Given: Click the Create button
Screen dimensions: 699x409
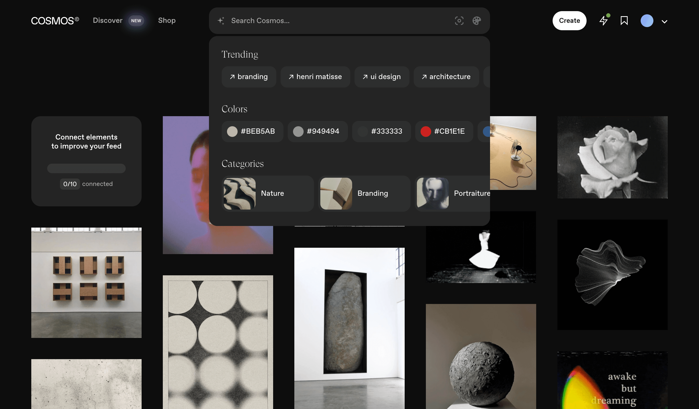Looking at the screenshot, I should pyautogui.click(x=569, y=20).
